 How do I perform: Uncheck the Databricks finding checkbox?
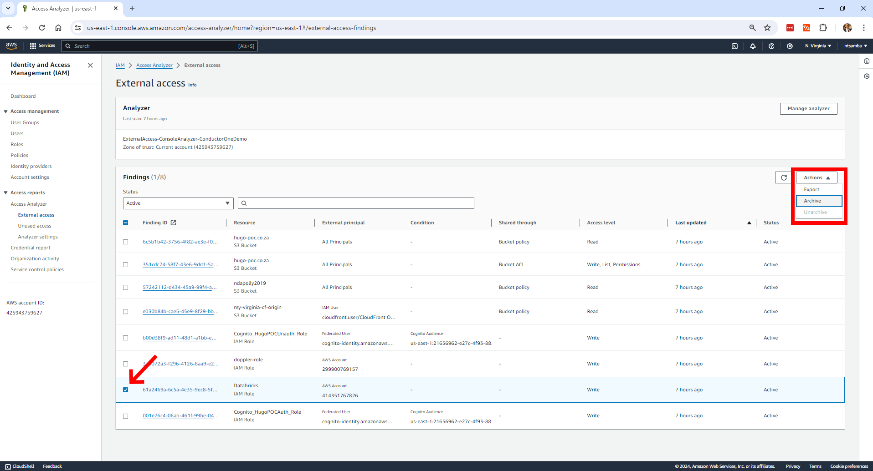(126, 390)
